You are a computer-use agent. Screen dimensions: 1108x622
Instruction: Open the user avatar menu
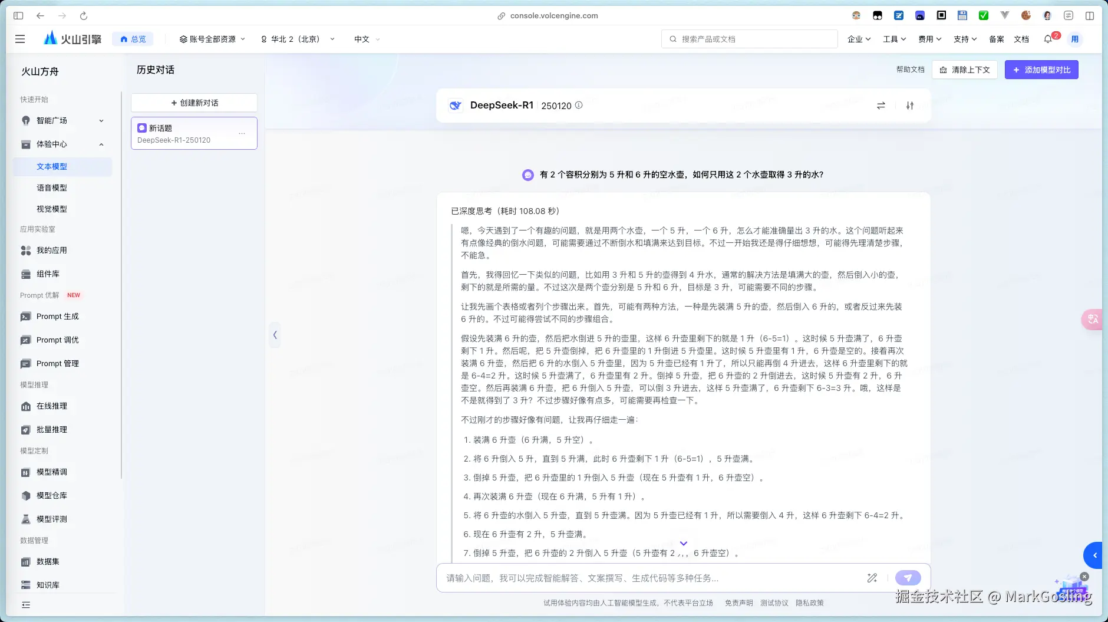click(1075, 39)
